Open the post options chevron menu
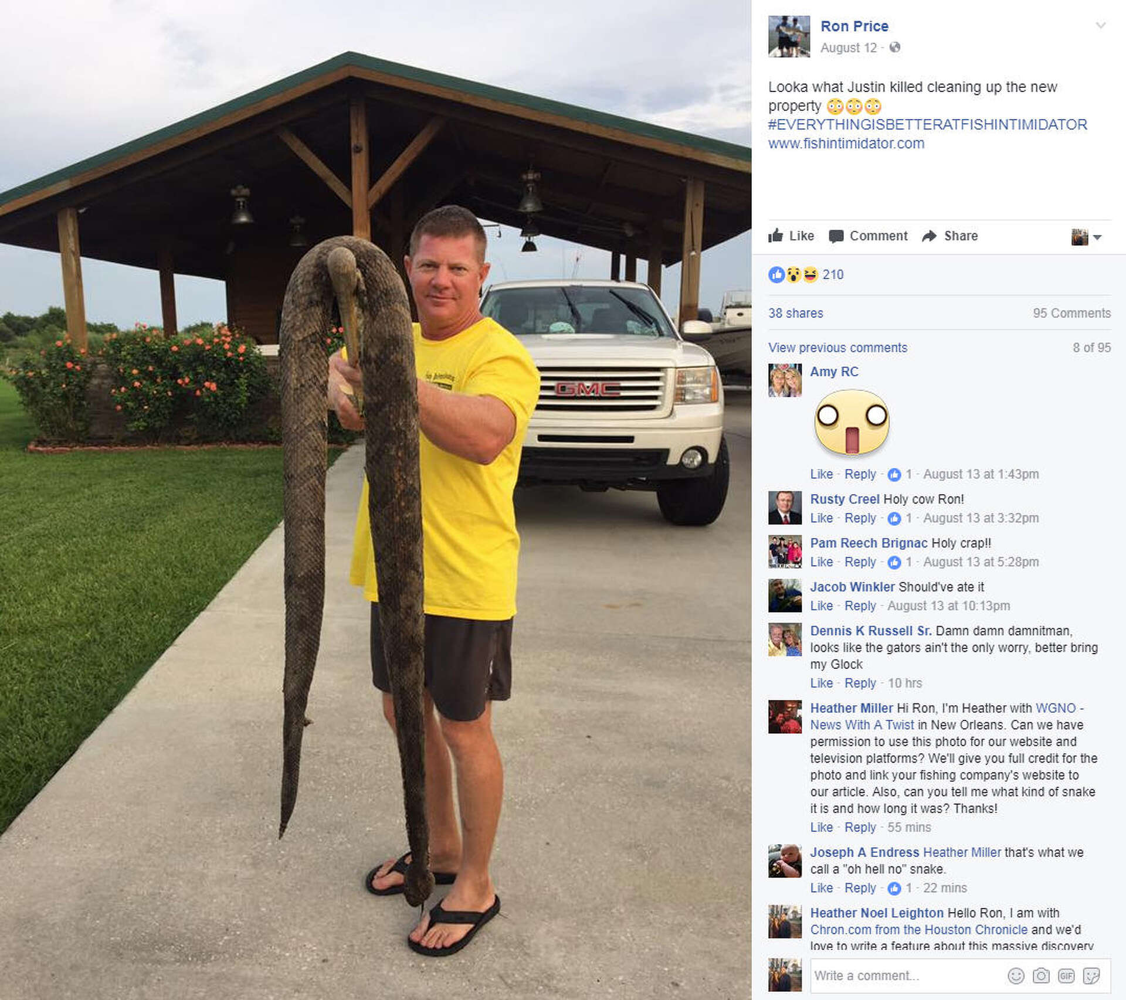Image resolution: width=1126 pixels, height=1000 pixels. pos(1101,25)
